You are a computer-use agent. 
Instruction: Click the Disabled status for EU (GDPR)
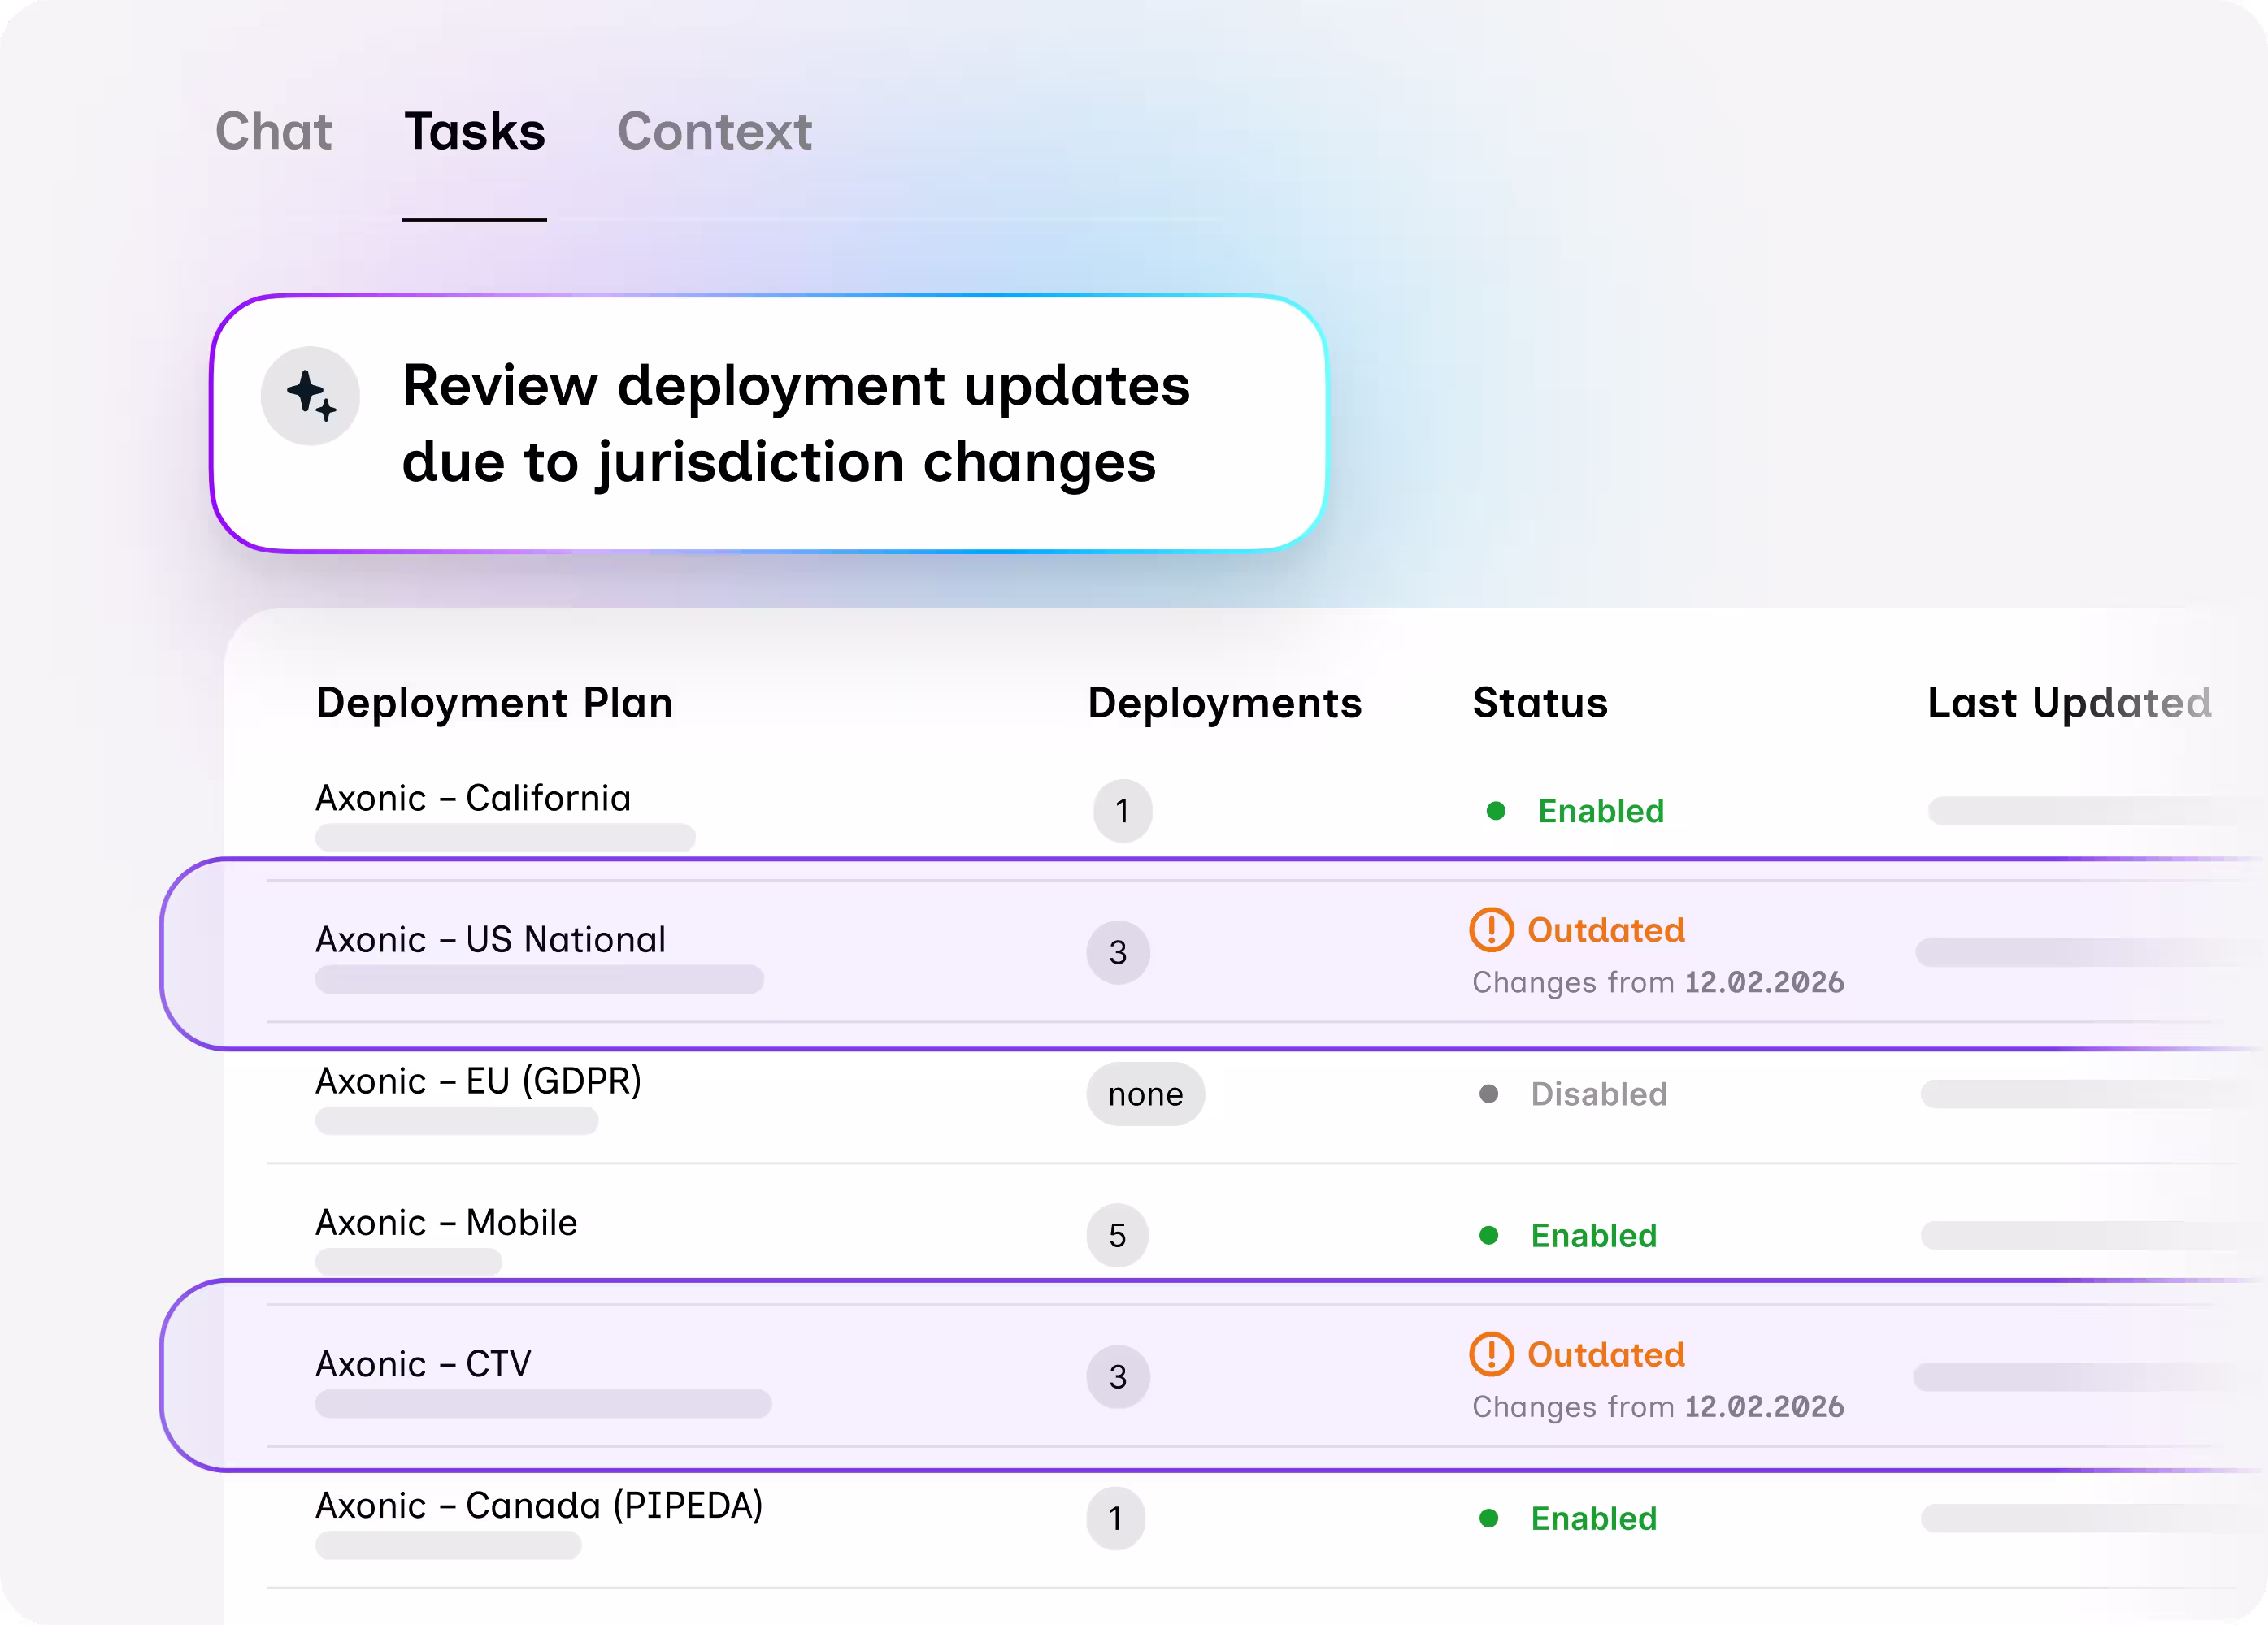1599,1094
